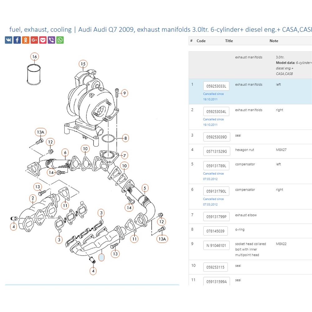
Task: Click the 'M8X27' note cell
Action: click(x=281, y=150)
